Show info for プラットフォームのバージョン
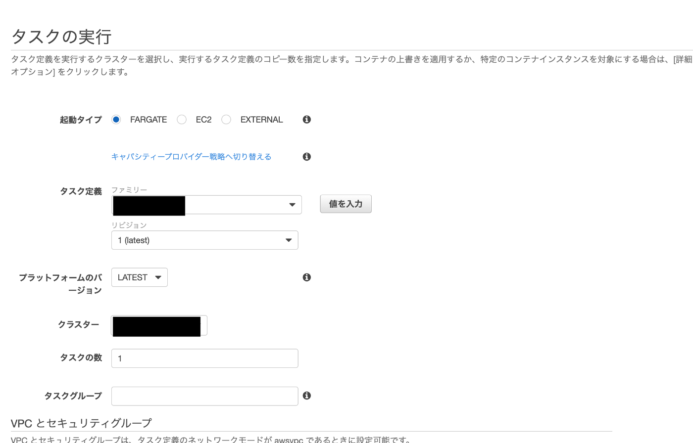The height and width of the screenshot is (443, 693). (307, 277)
